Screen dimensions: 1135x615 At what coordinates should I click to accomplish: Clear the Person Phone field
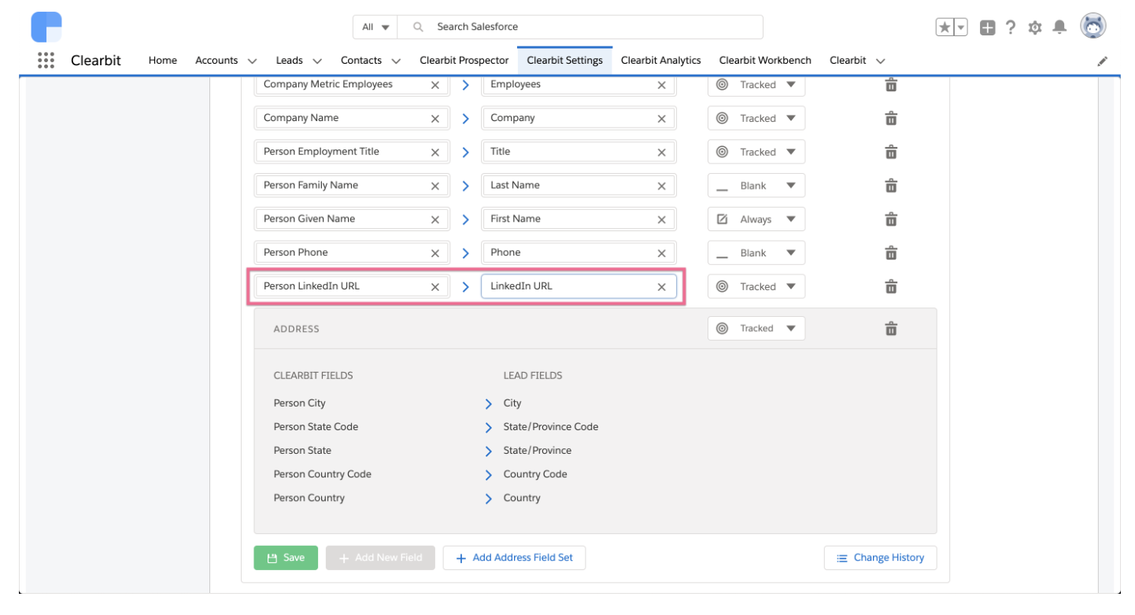[434, 253]
